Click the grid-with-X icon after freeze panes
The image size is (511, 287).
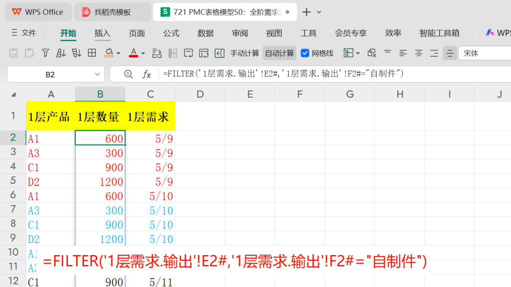372,53
